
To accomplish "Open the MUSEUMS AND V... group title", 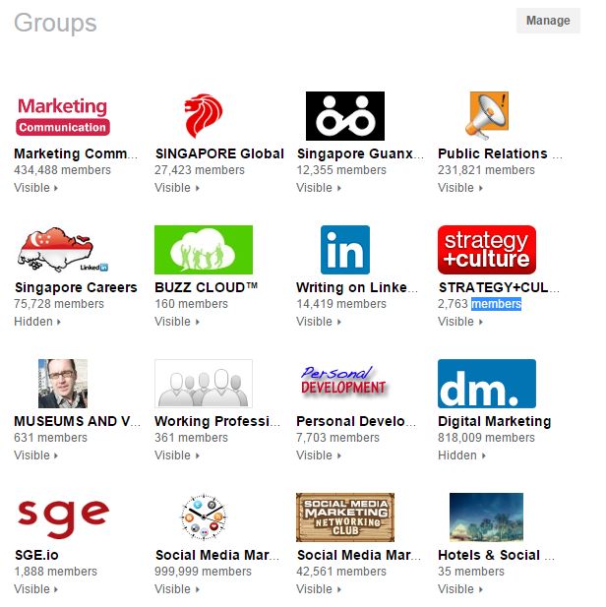I will point(77,421).
